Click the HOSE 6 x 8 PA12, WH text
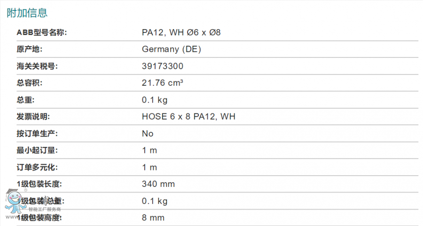The height and width of the screenshot is (226, 423). 188,116
